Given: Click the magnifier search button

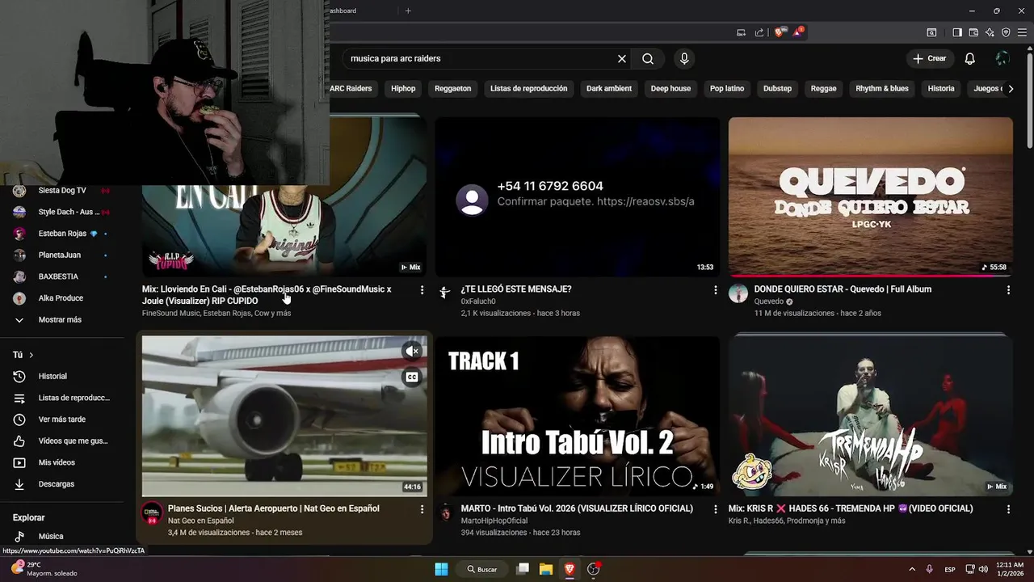Looking at the screenshot, I should click(x=648, y=59).
